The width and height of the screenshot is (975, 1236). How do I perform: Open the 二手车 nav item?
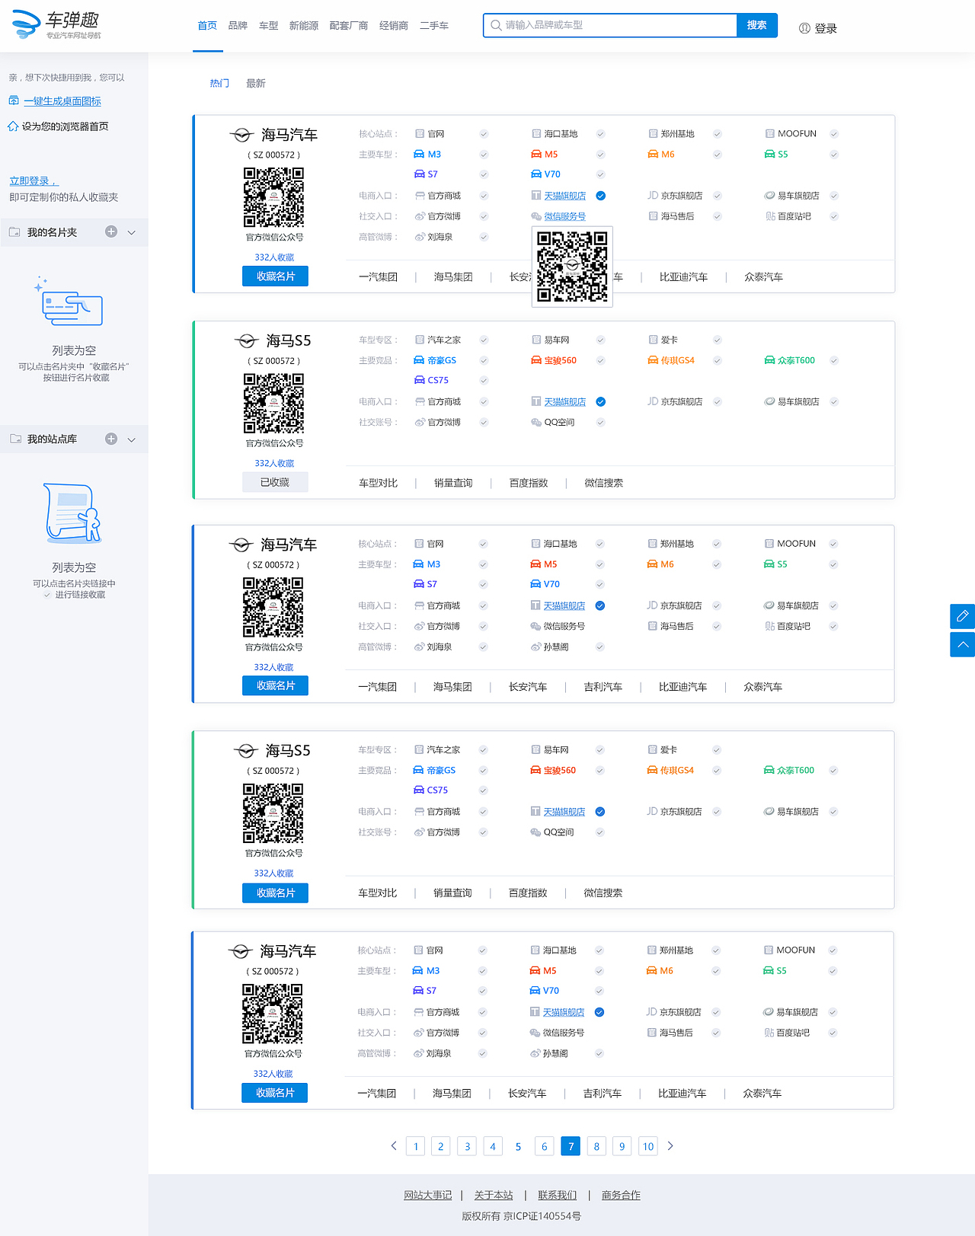(434, 26)
